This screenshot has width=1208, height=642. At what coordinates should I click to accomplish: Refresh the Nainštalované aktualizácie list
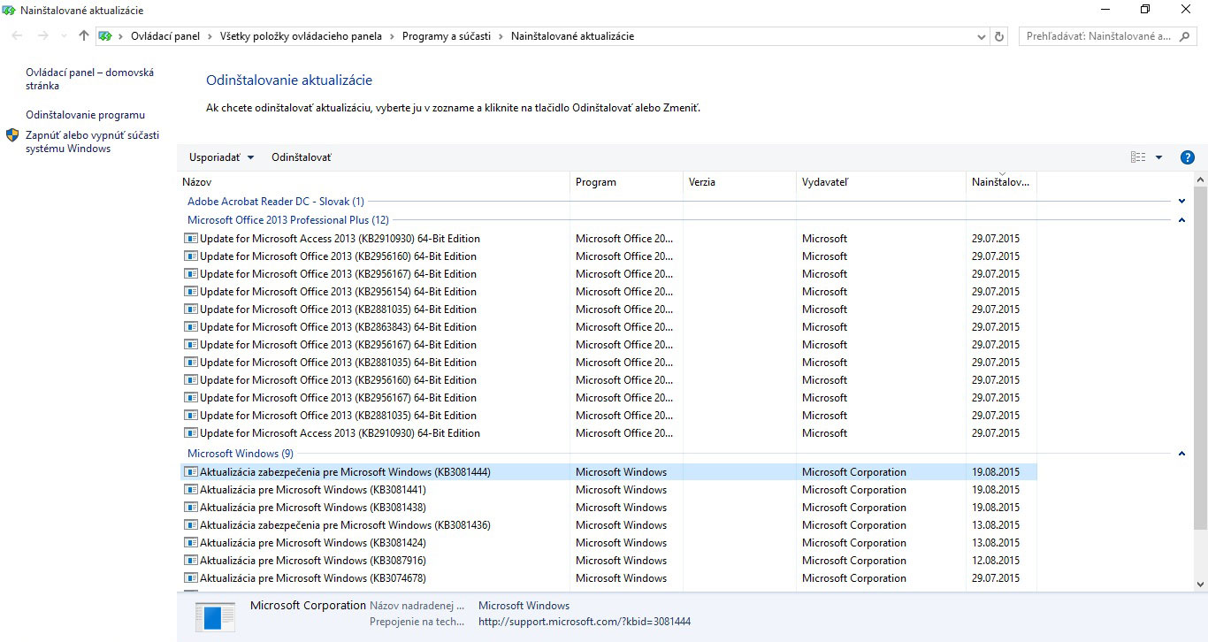[1000, 36]
